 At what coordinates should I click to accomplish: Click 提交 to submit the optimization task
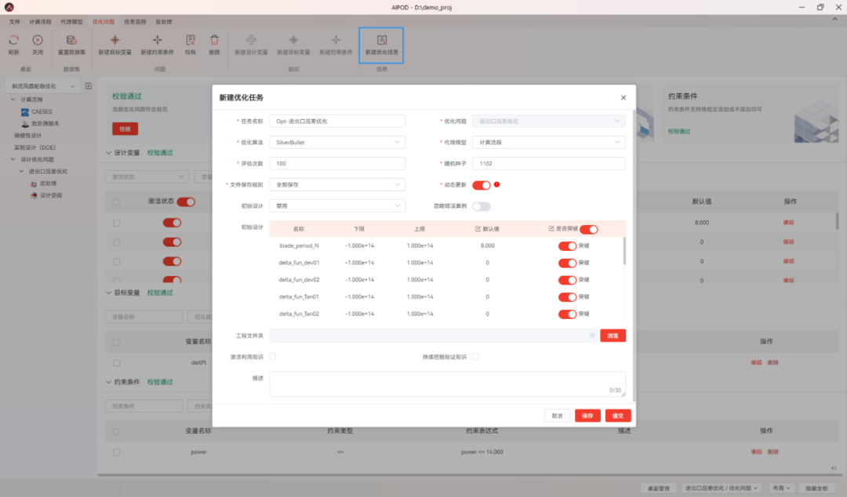pyautogui.click(x=617, y=415)
